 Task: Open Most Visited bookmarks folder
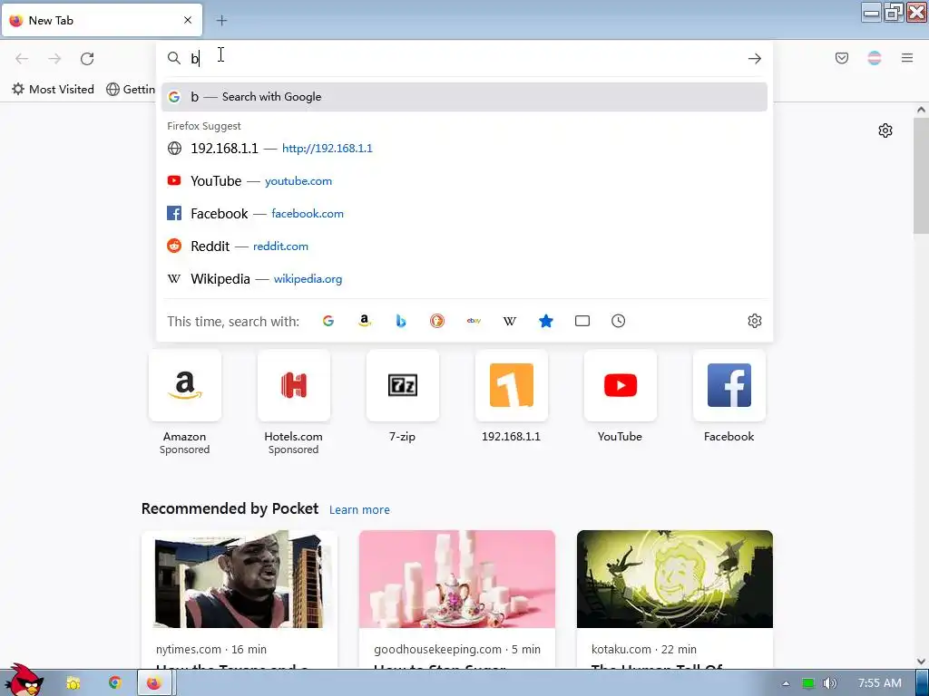tap(54, 90)
